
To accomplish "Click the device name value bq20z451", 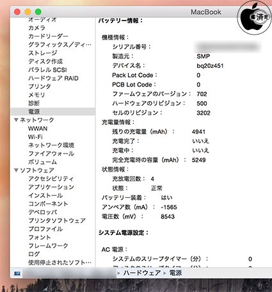I will pyautogui.click(x=210, y=66).
